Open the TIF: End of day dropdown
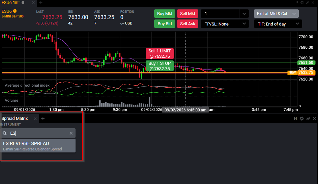The height and width of the screenshot is (184, 318). (278, 24)
